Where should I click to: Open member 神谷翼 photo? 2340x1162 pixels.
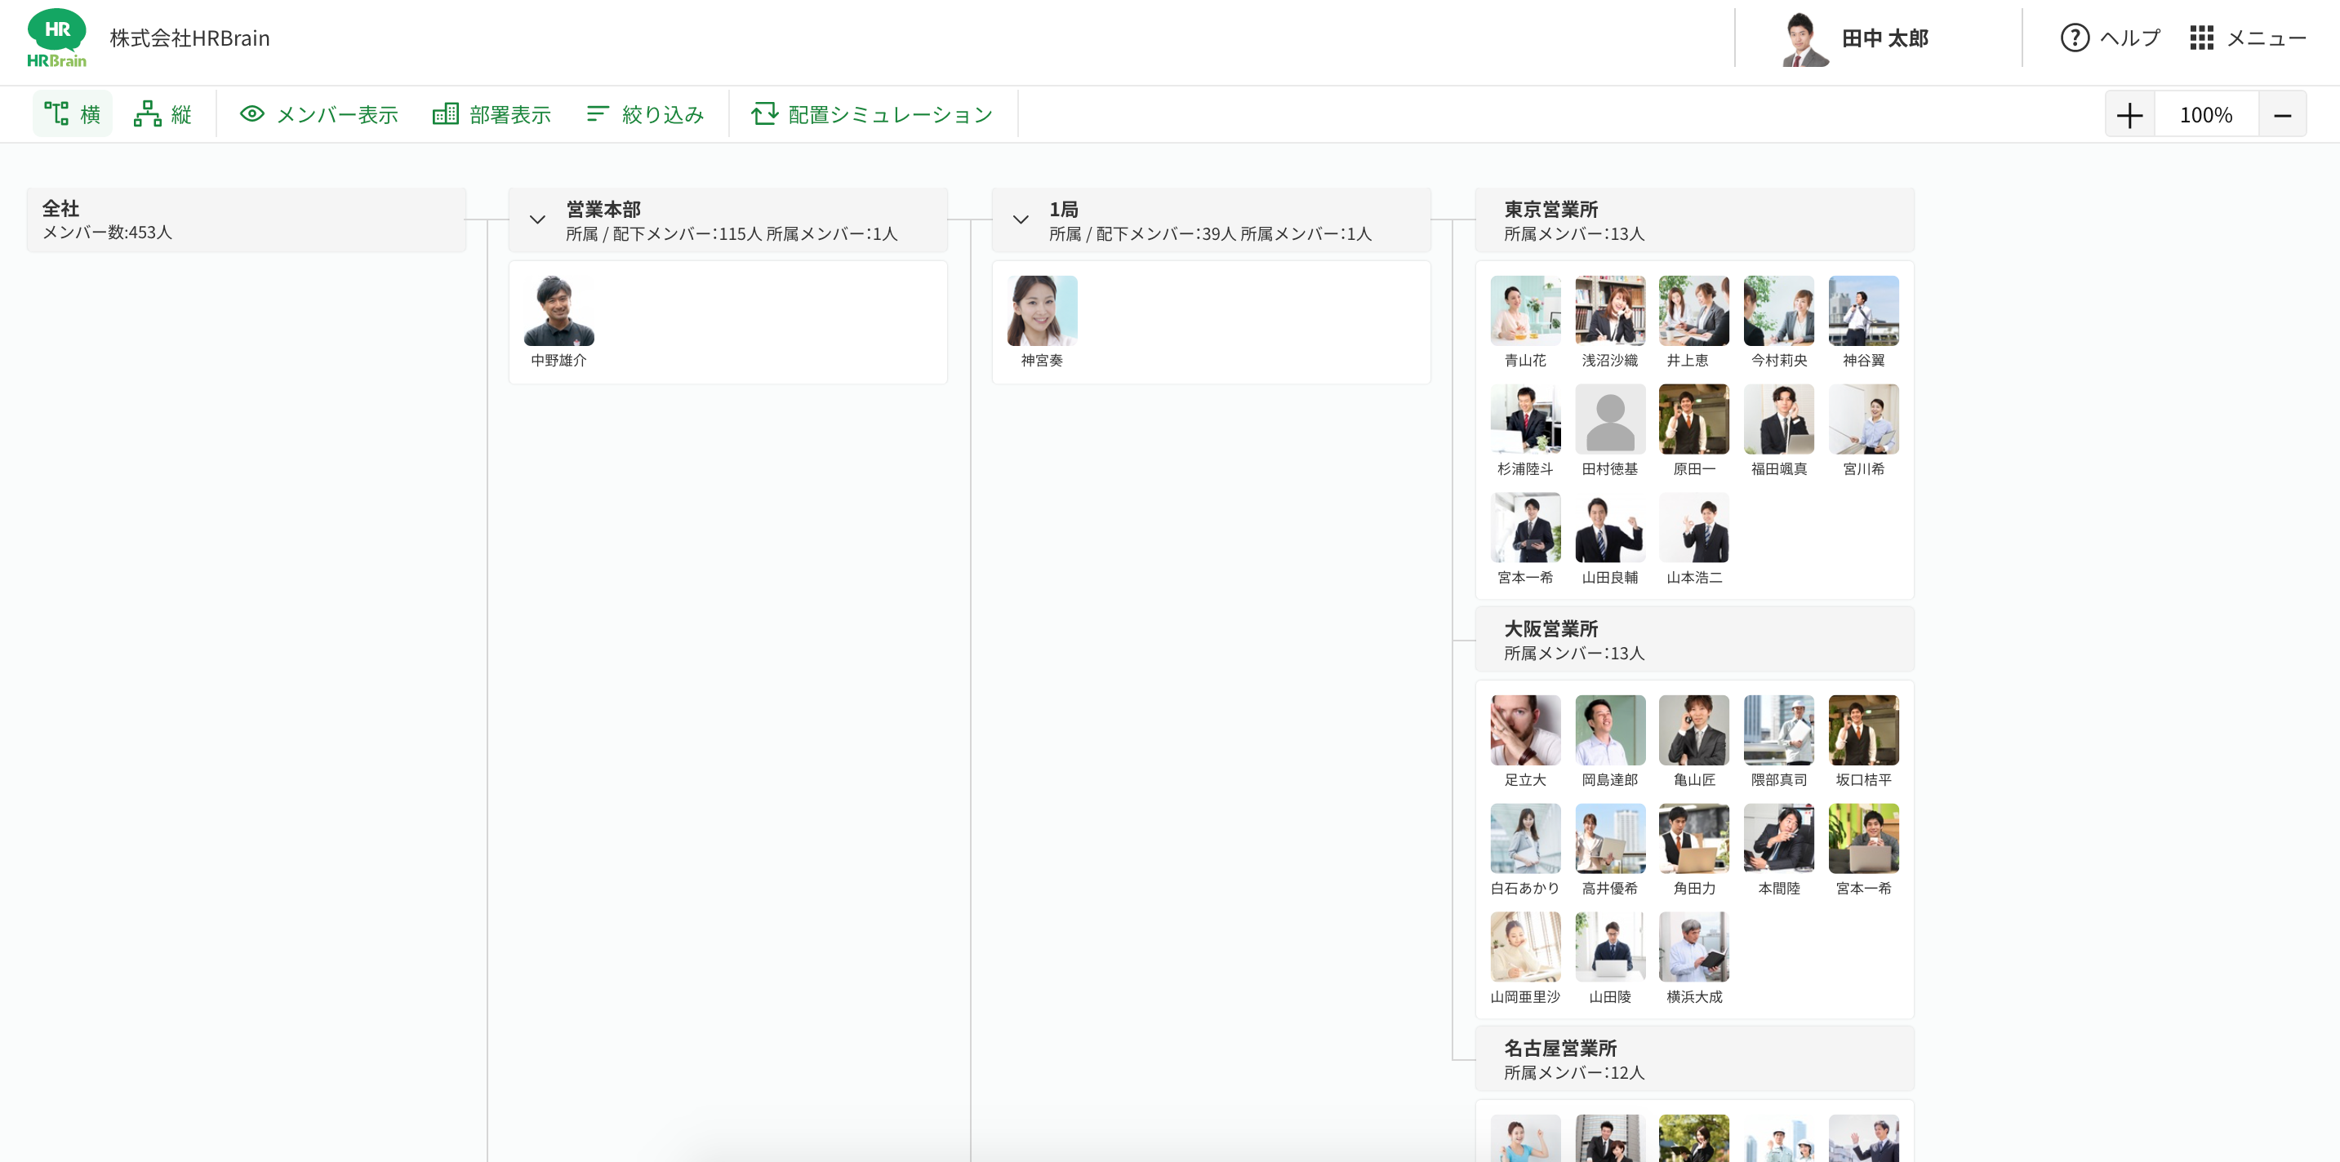click(1863, 310)
